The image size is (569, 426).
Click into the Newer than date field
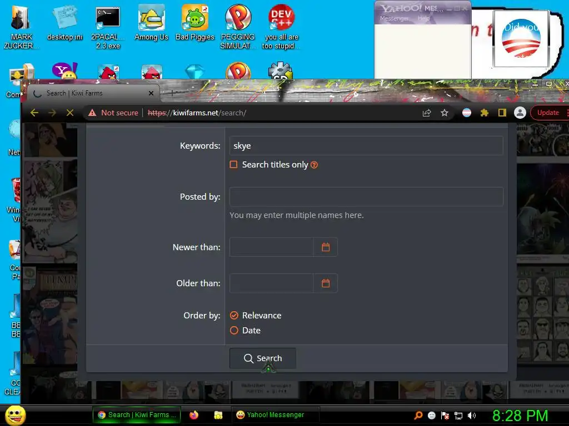coord(271,247)
